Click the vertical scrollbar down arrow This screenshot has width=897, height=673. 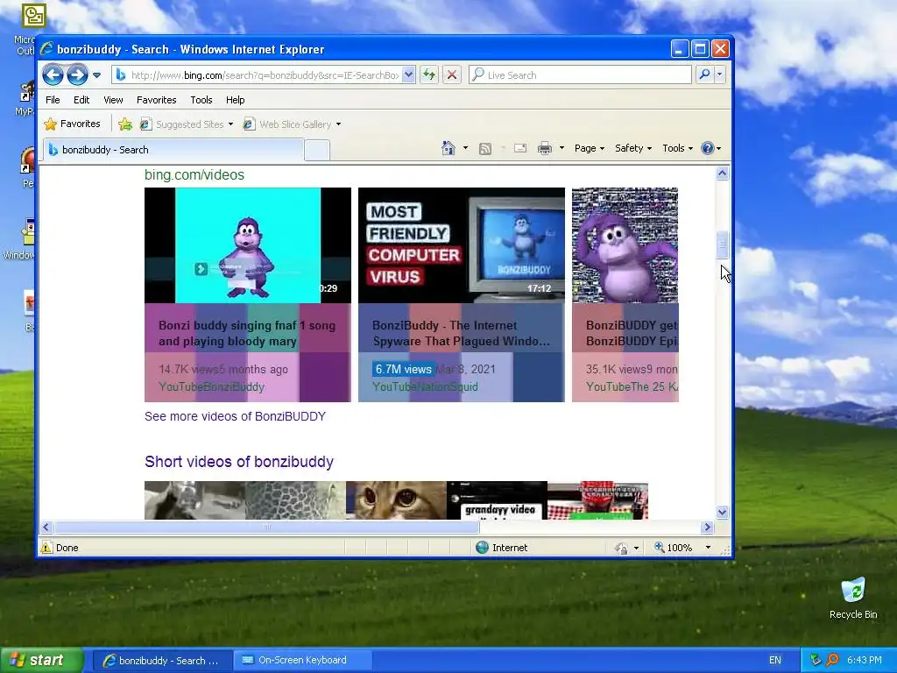pyautogui.click(x=722, y=512)
